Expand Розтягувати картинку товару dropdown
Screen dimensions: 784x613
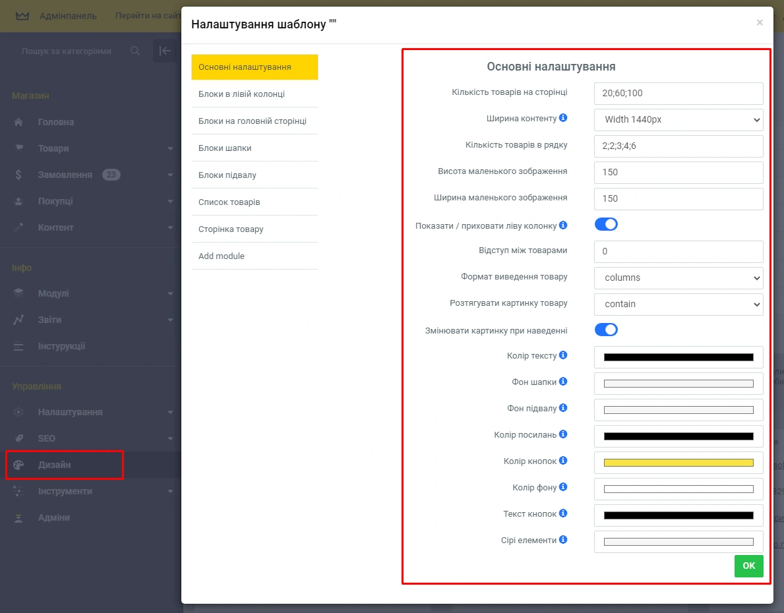coord(678,305)
